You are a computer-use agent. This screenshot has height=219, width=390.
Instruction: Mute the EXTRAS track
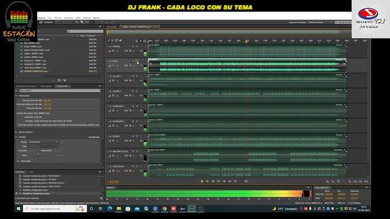(133, 136)
